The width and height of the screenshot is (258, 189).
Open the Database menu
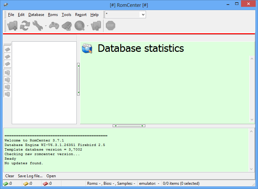[x=36, y=15]
